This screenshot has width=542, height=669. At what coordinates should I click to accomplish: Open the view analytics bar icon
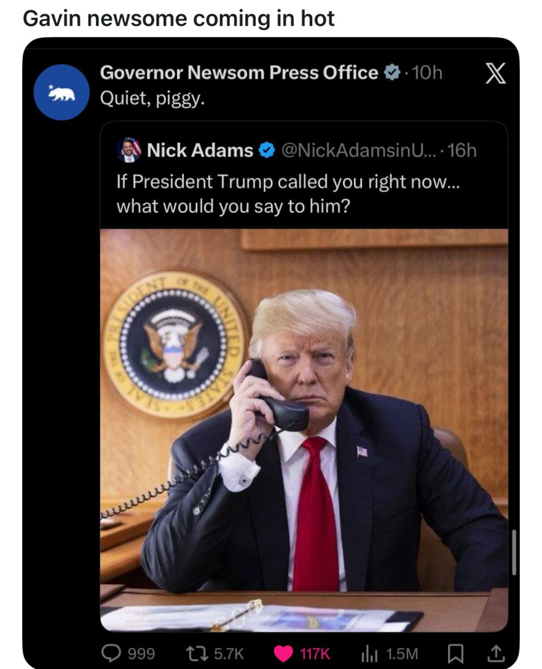(x=370, y=653)
